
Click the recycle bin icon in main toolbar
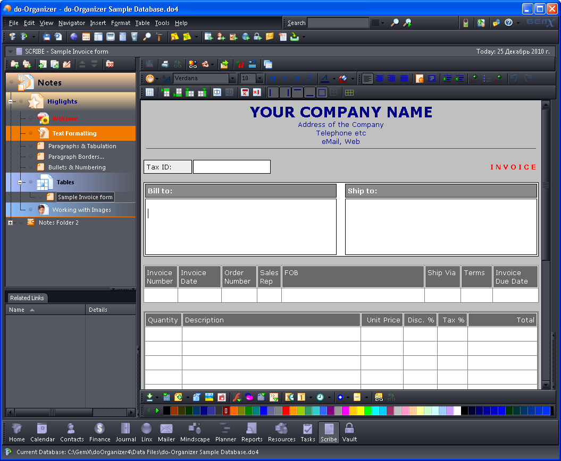click(x=135, y=37)
